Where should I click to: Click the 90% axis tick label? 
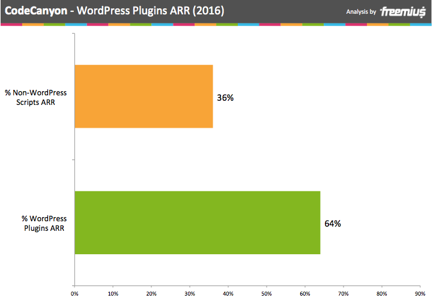pyautogui.click(x=420, y=294)
